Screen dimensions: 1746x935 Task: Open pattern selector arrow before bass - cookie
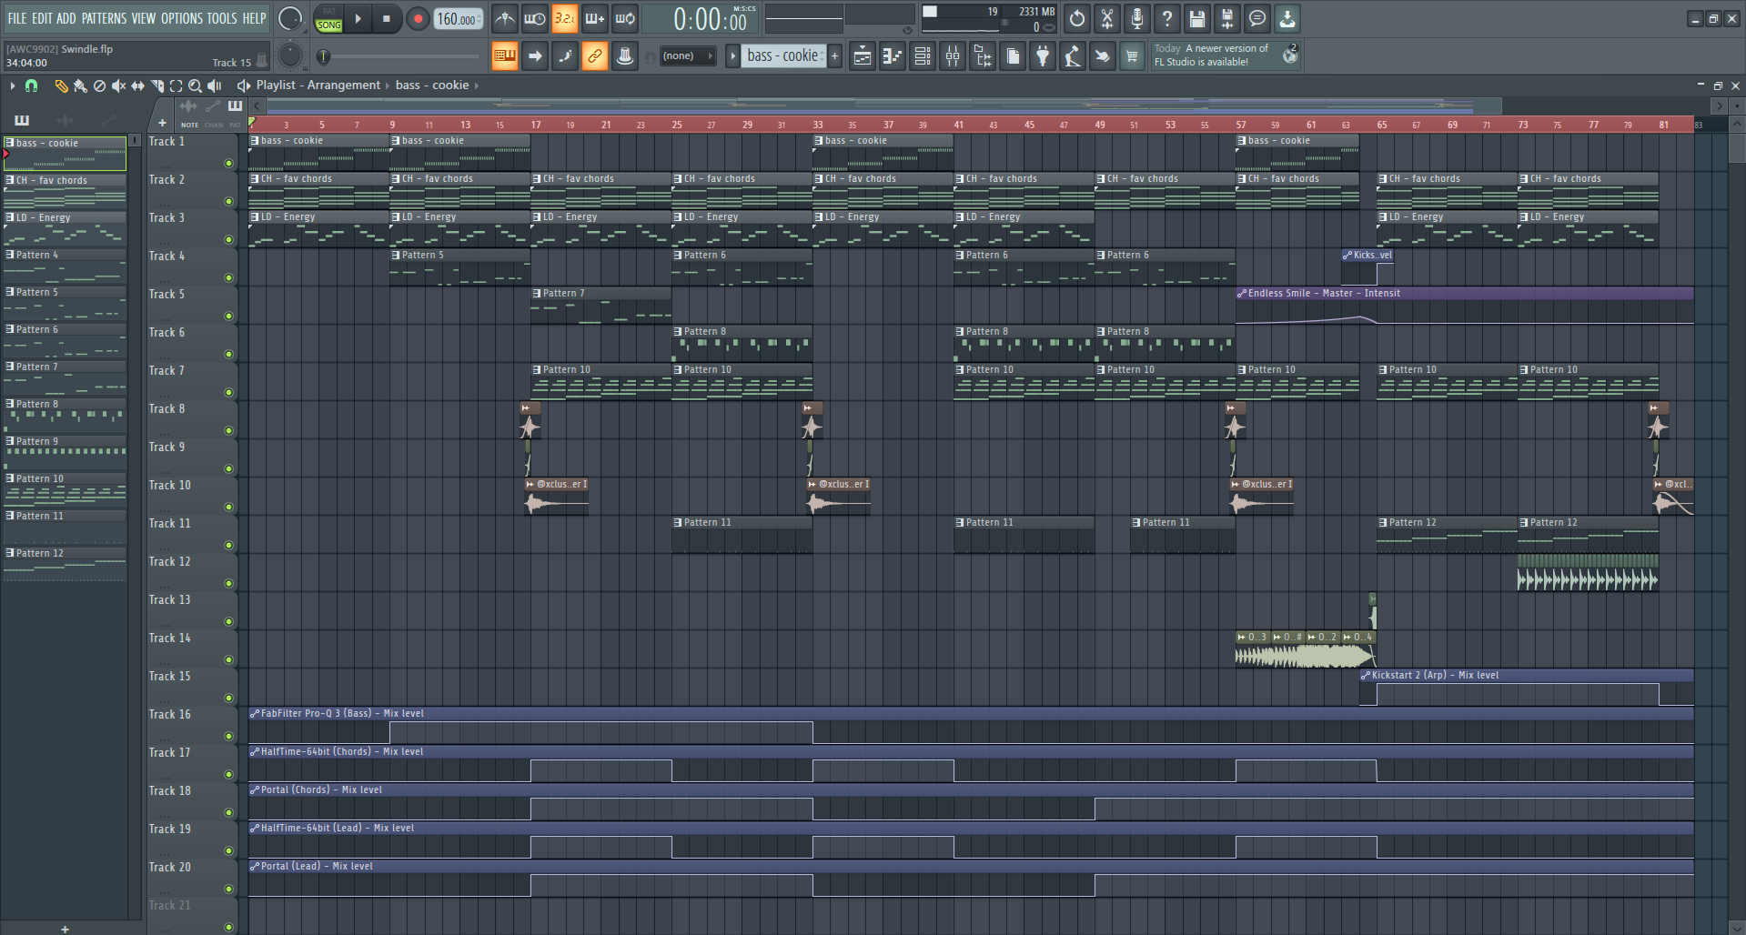click(x=732, y=56)
